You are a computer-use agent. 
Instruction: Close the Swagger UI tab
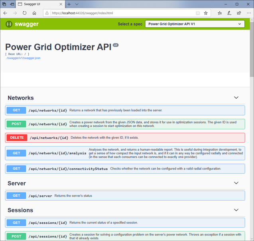tap(61, 4)
